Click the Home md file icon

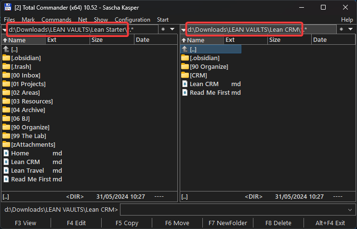(6, 153)
